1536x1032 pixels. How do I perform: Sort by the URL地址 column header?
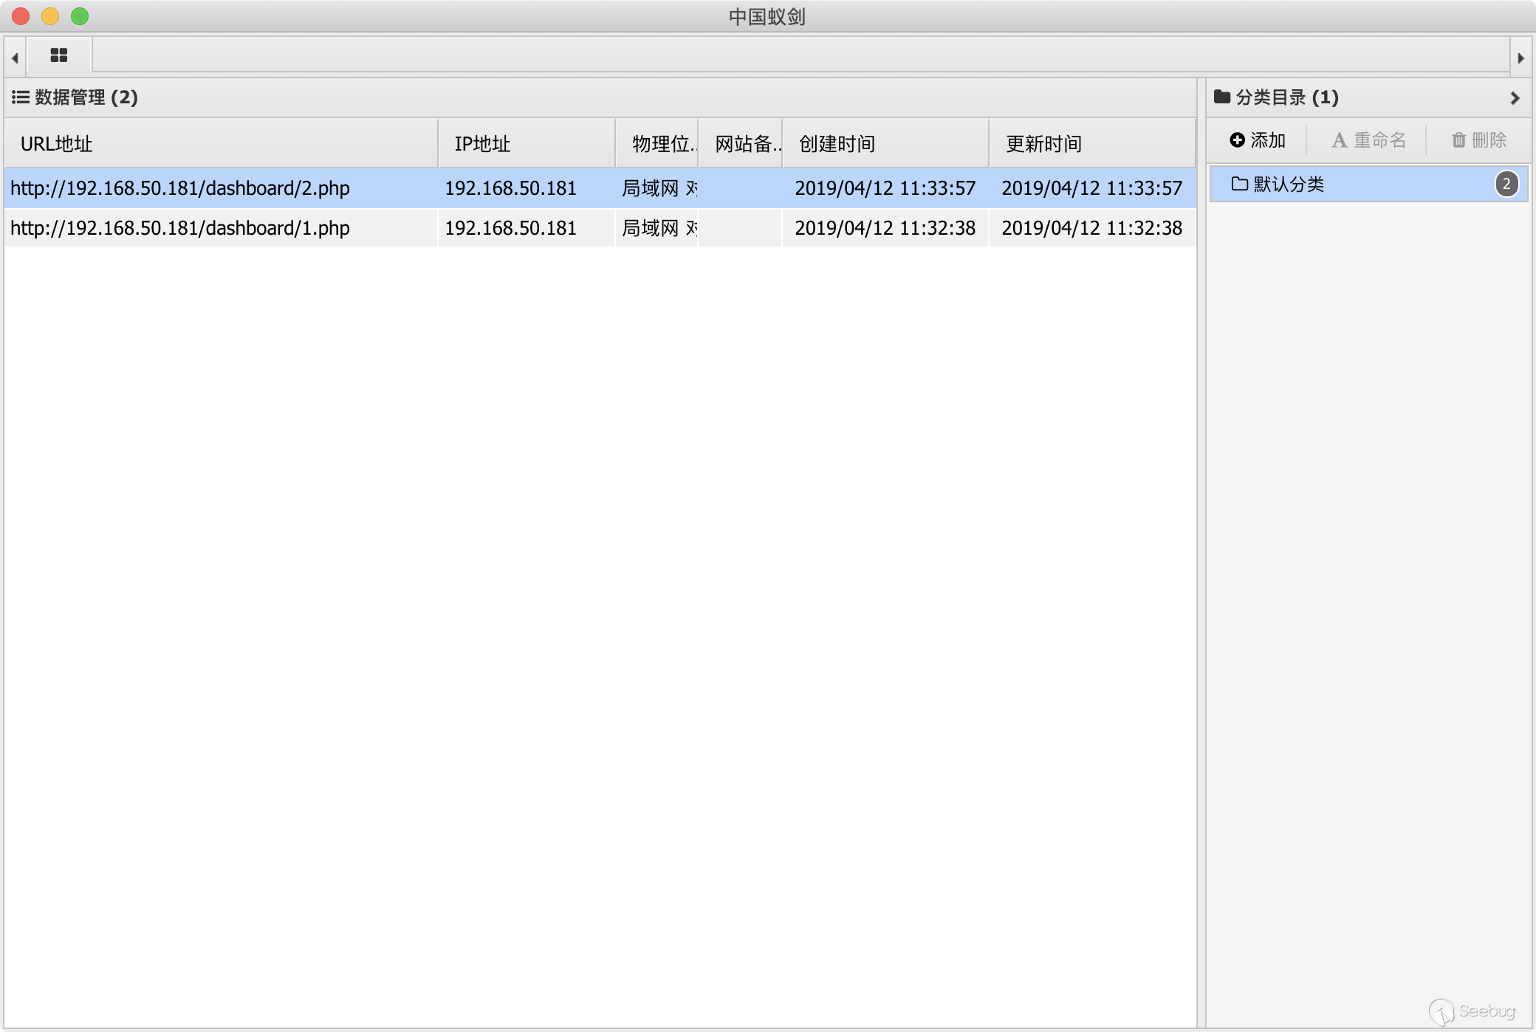pos(222,144)
